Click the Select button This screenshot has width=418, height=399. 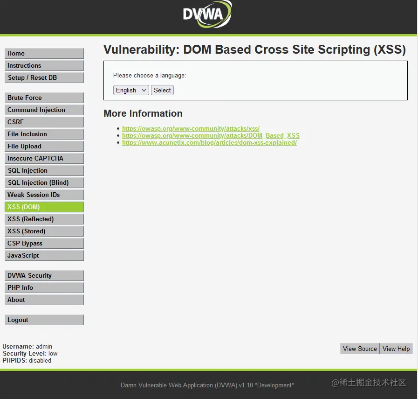point(162,90)
